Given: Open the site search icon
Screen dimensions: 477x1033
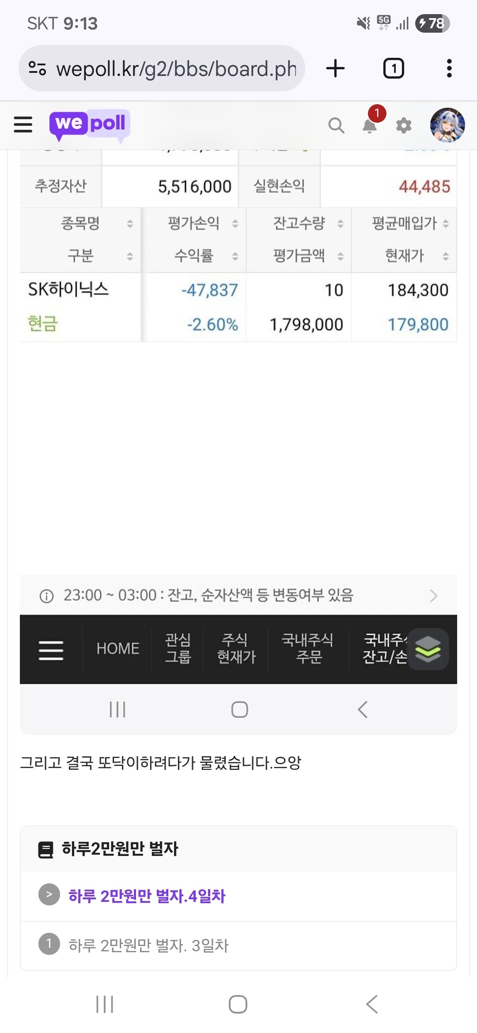Looking at the screenshot, I should pos(336,125).
